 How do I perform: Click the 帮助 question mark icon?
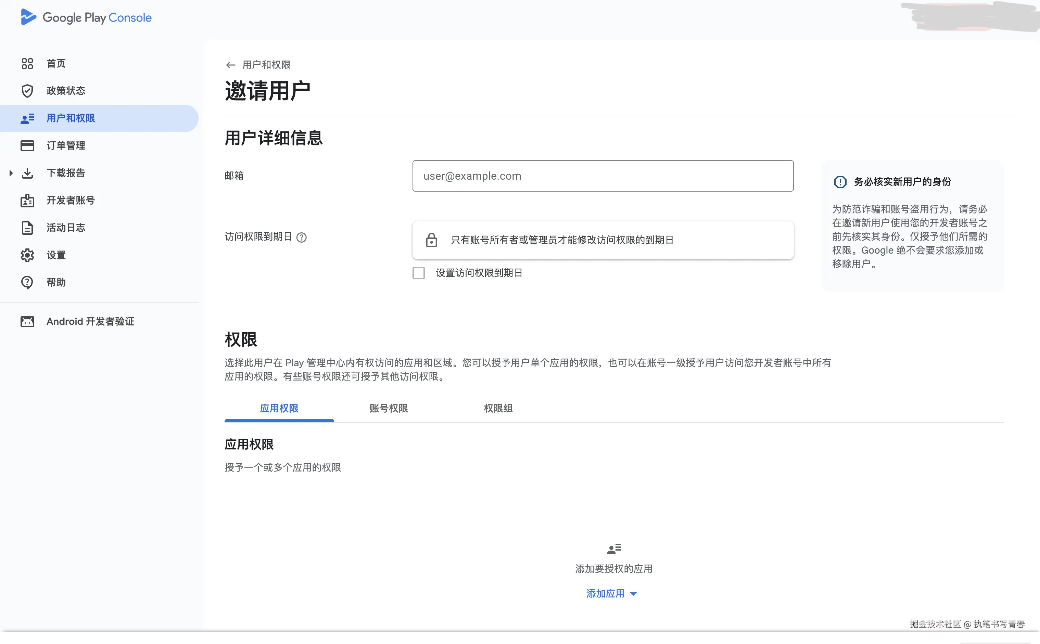[27, 282]
